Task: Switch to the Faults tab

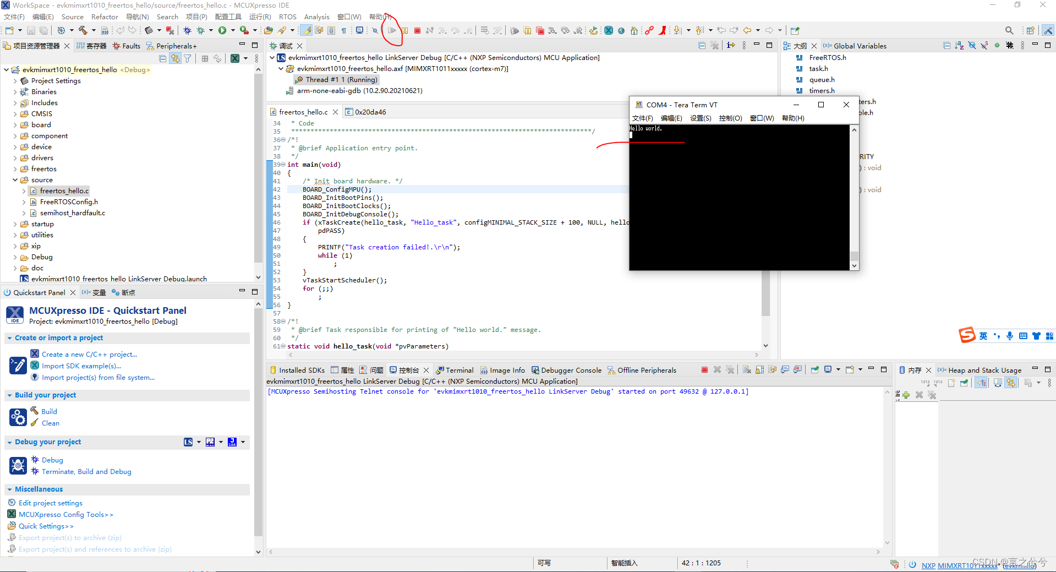Action: (127, 46)
